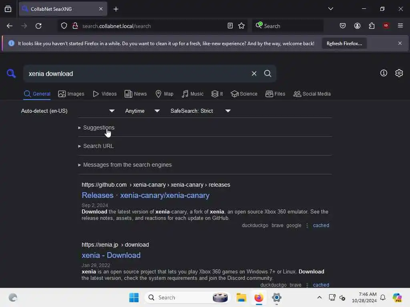This screenshot has width=410, height=307.
Task: Click xenia.jp download URL
Action: point(115,245)
